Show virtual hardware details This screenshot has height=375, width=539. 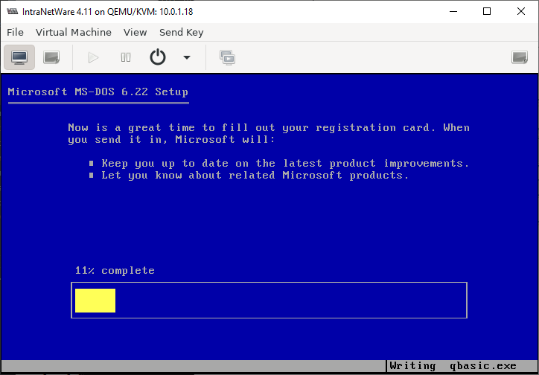tap(51, 57)
